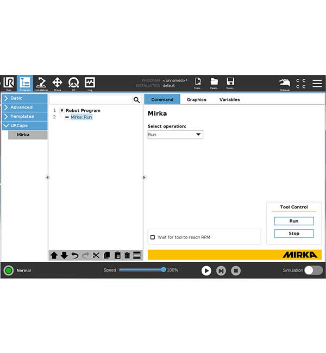Open the I/O tab icon
326x353 pixels.
click(x=73, y=84)
